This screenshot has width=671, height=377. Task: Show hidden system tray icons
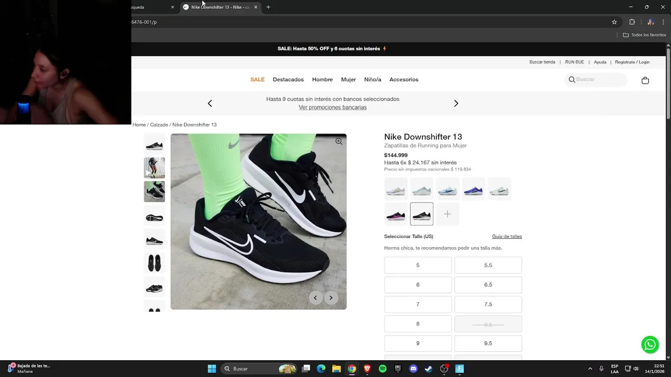[590, 369]
